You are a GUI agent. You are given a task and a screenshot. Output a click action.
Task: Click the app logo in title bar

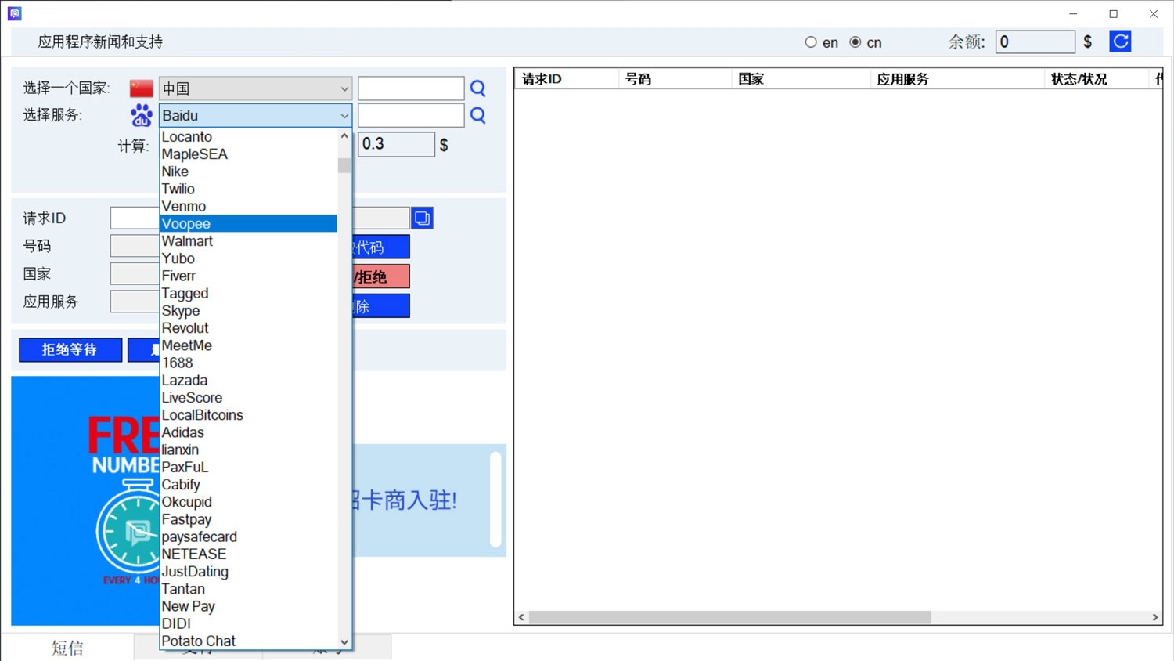coord(15,13)
